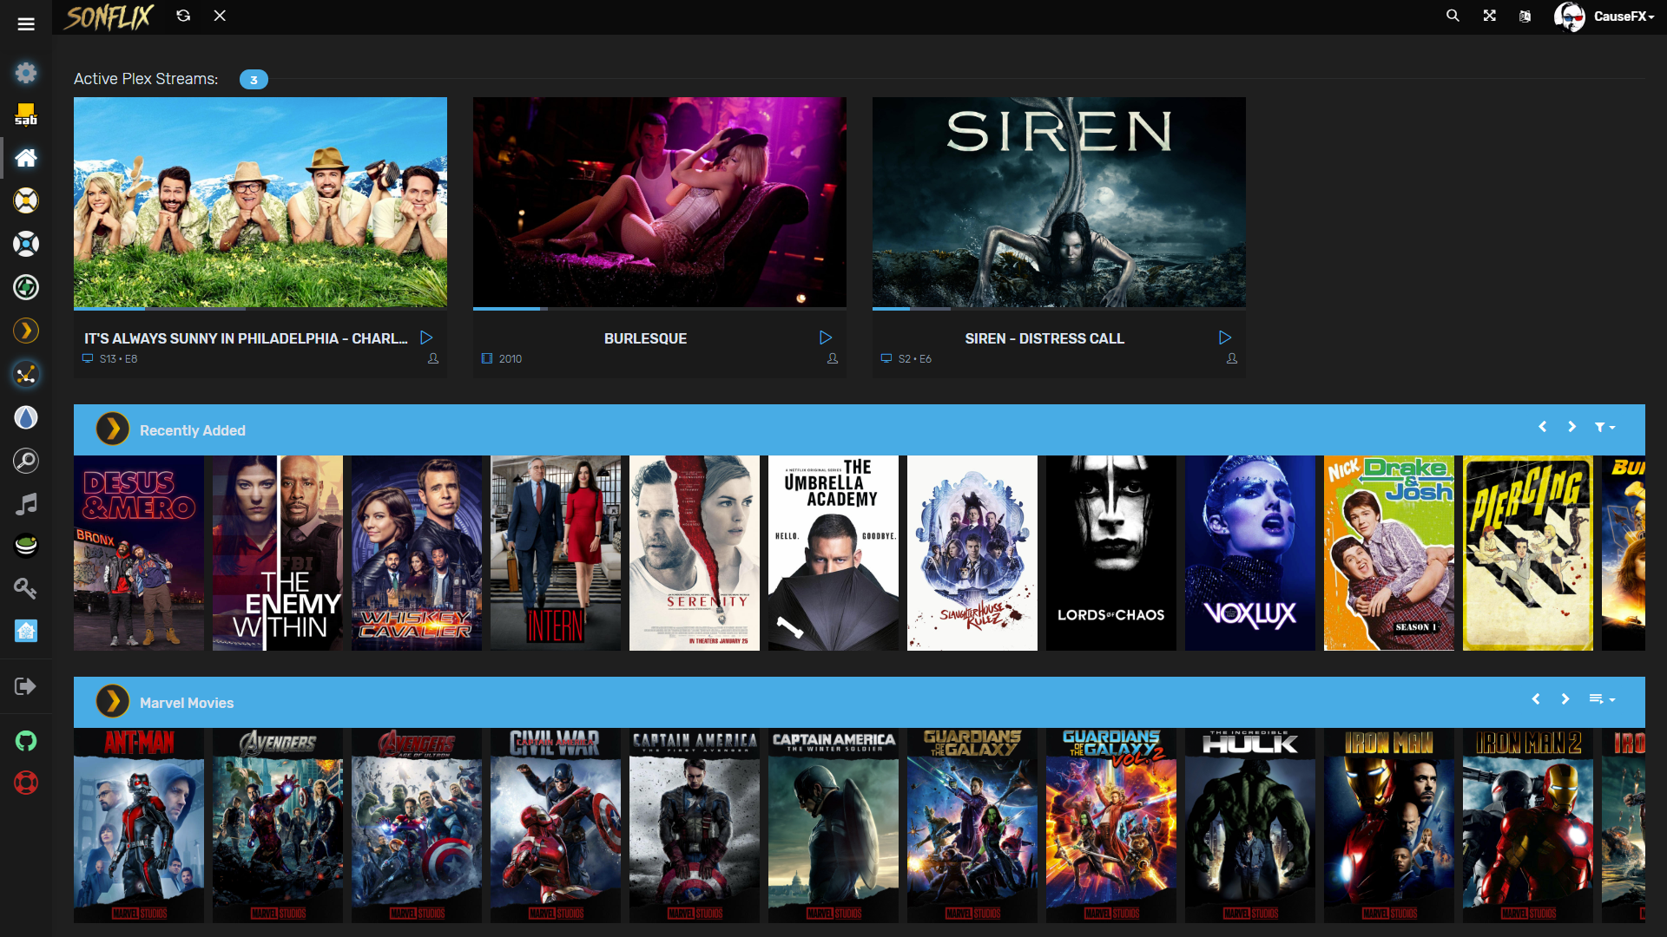Image resolution: width=1667 pixels, height=937 pixels.
Task: Refresh the current tab
Action: [x=183, y=16]
